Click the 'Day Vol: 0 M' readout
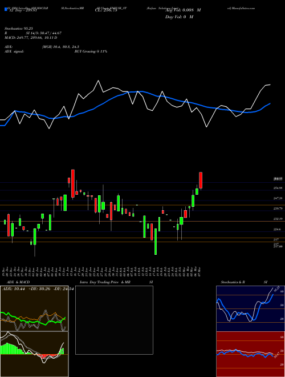285x377 pixels. (x=179, y=17)
